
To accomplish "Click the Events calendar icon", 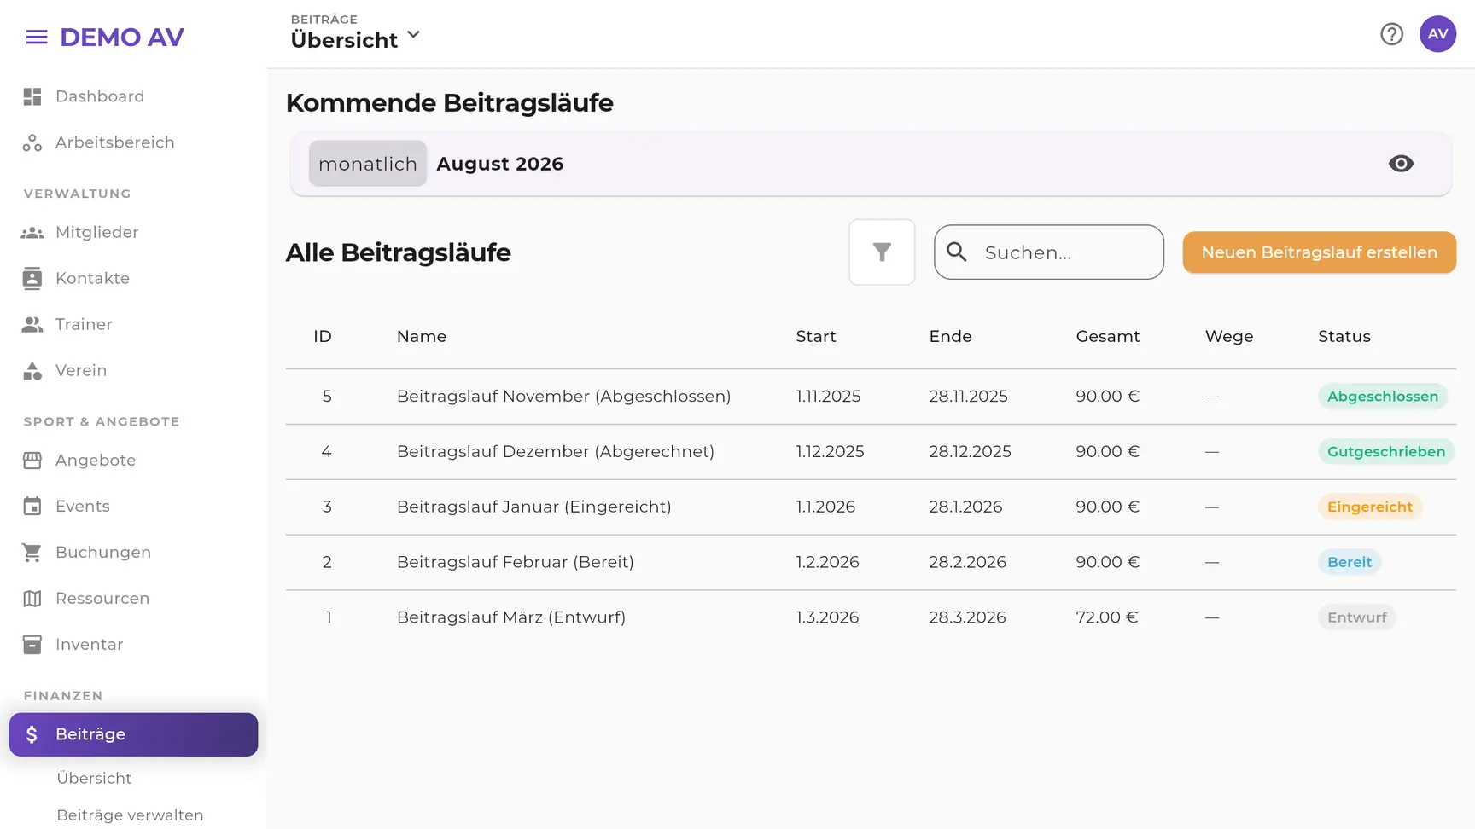I will point(32,506).
